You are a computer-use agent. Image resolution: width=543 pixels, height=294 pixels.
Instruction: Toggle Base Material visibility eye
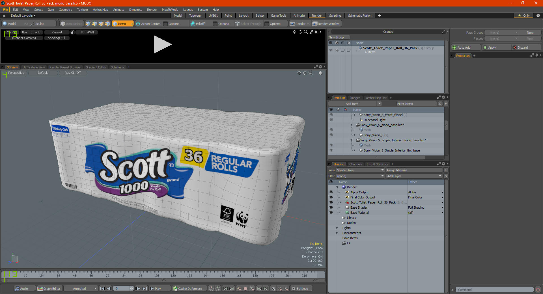pos(331,213)
